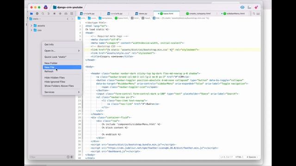Viewport: 296px width, 166px height.
Task: Click the {% load static %} code line
Action: (x=97, y=30)
